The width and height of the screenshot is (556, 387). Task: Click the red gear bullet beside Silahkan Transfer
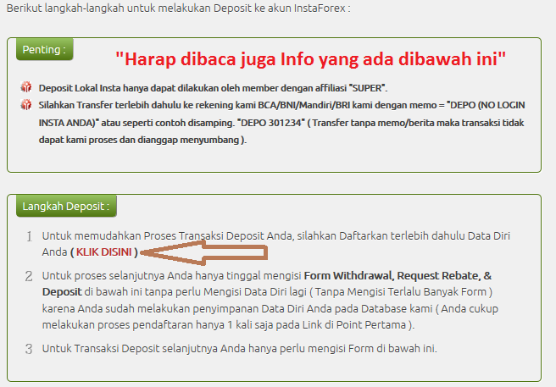click(25, 104)
